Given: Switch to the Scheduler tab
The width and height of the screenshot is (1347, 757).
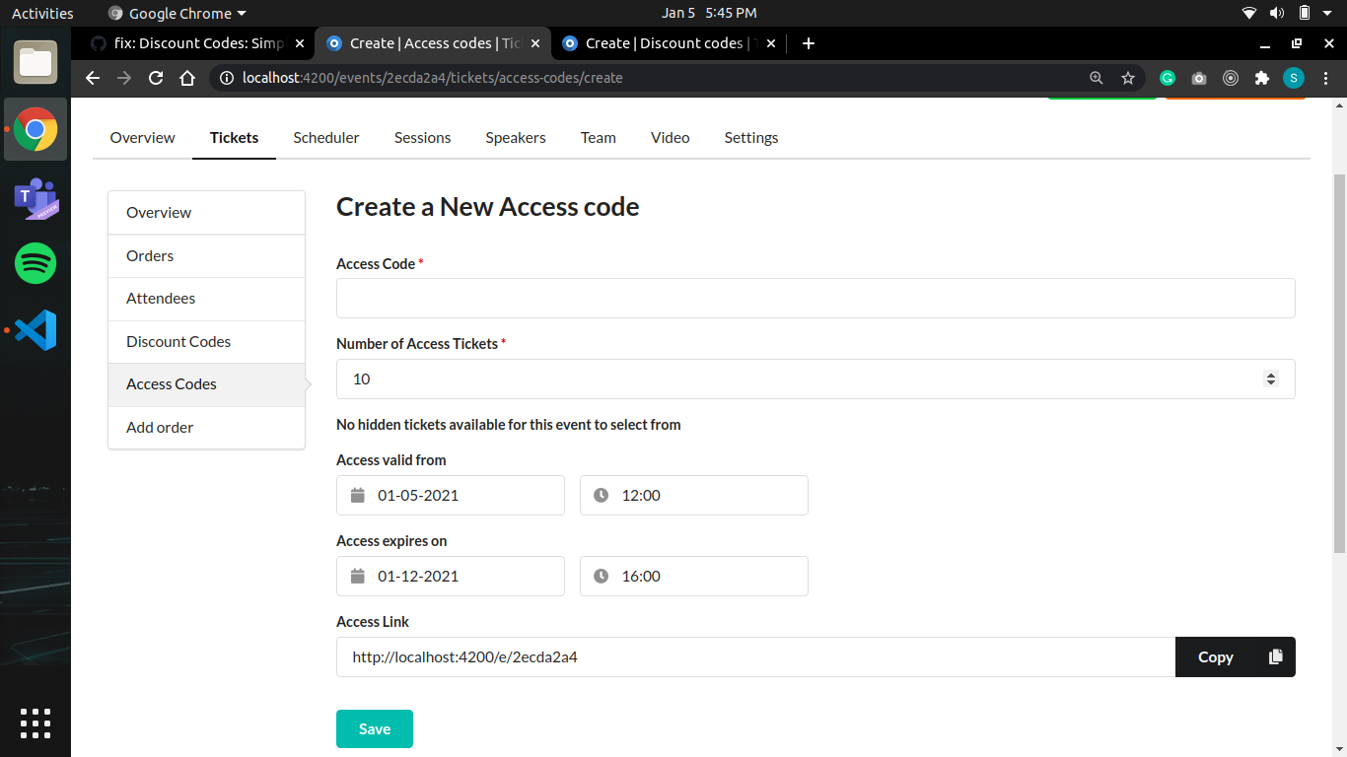Looking at the screenshot, I should 325,137.
